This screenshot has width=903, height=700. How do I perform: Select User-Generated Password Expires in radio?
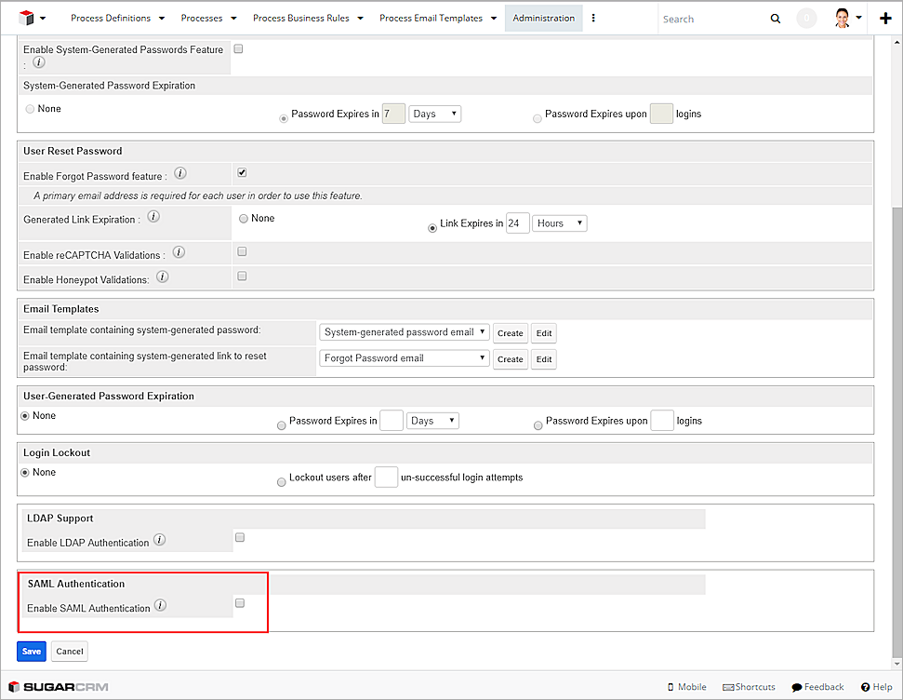(282, 425)
